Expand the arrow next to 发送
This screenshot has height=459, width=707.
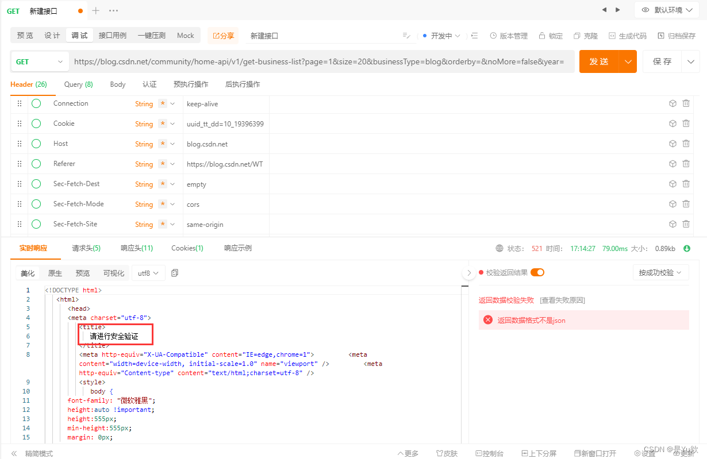pyautogui.click(x=628, y=61)
